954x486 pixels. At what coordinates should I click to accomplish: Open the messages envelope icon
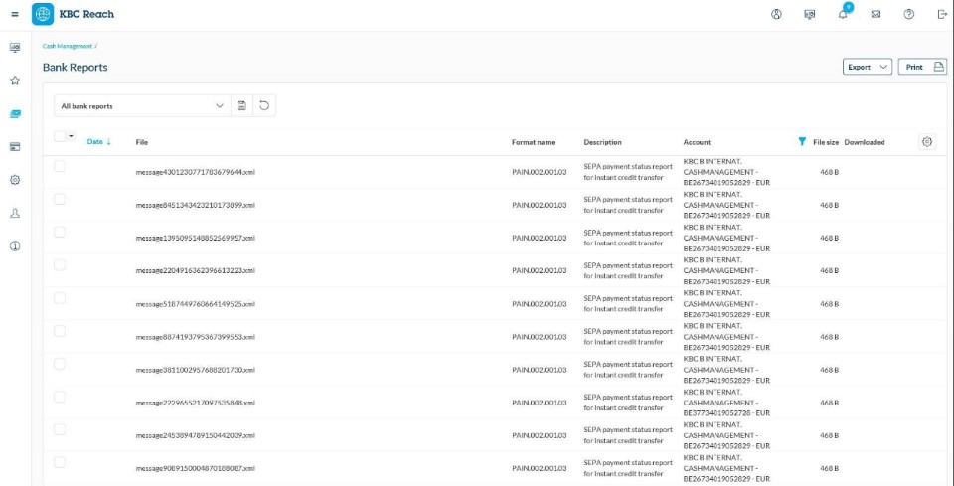[875, 15]
